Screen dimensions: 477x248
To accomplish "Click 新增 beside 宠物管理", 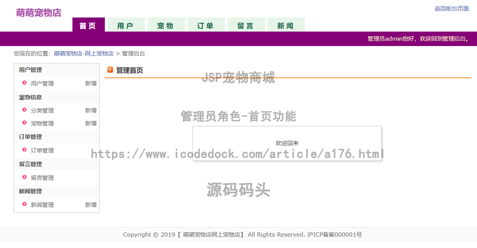I will pos(91,123).
